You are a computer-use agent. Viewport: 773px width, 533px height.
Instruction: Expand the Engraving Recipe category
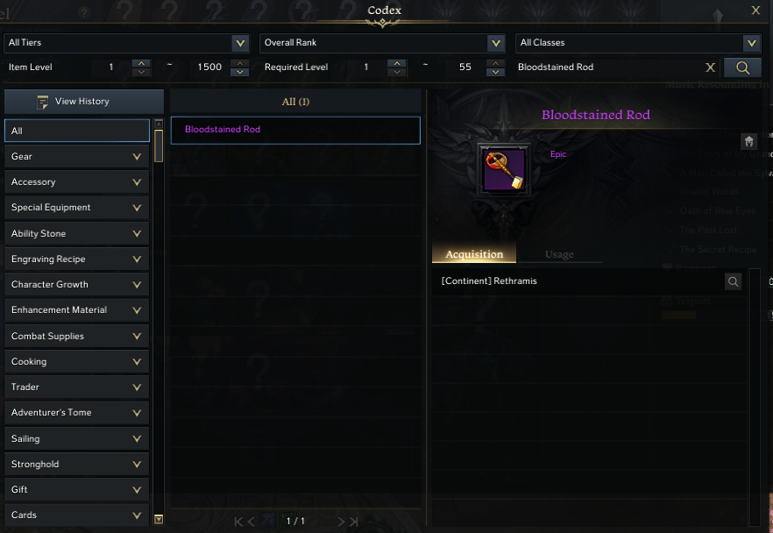[77, 259]
